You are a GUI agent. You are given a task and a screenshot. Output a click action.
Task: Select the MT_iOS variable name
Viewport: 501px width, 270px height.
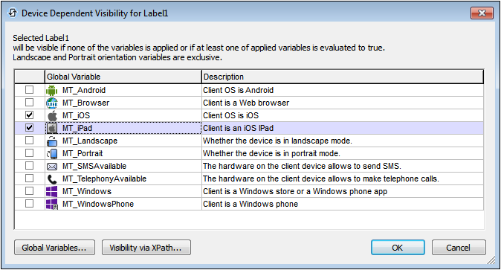coord(76,115)
